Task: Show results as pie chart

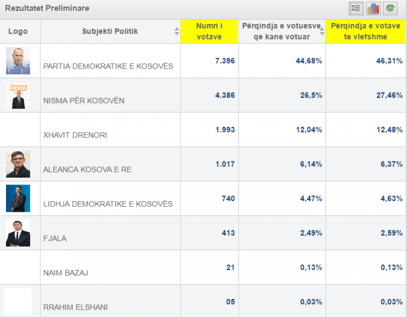Action: click(x=390, y=9)
